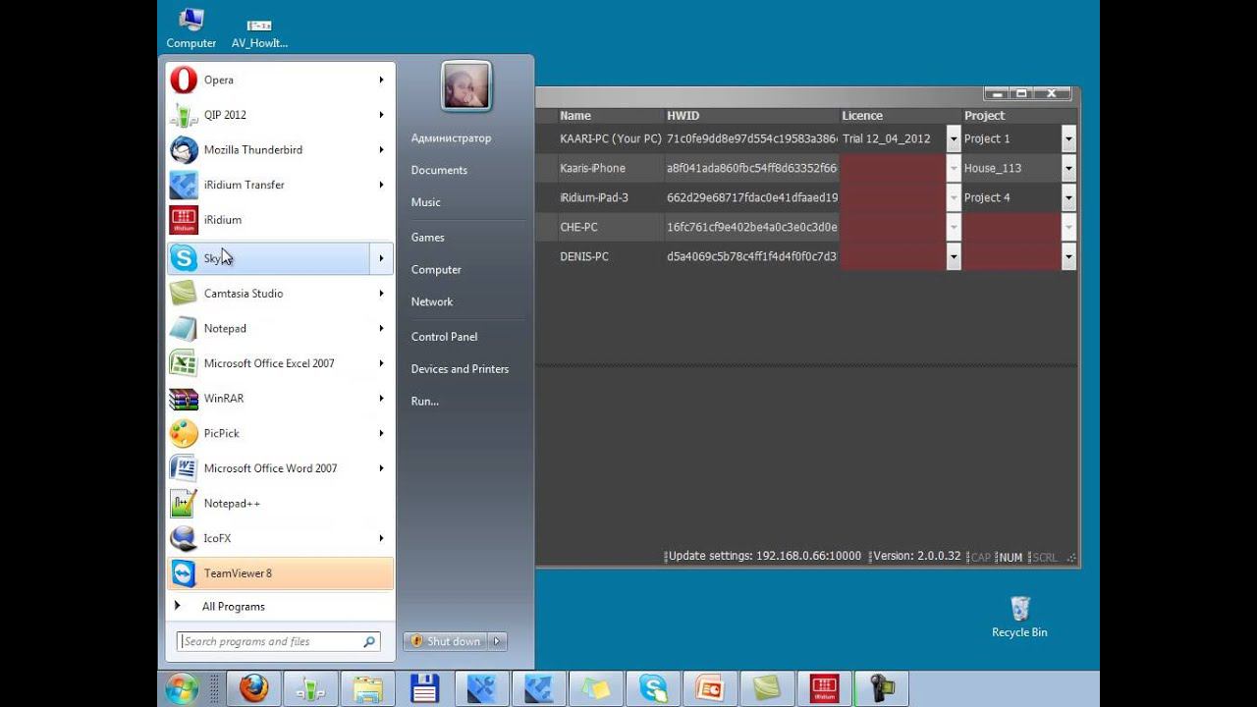Select the iRidium-iPad-3 device name
The width and height of the screenshot is (1257, 707).
tap(593, 197)
